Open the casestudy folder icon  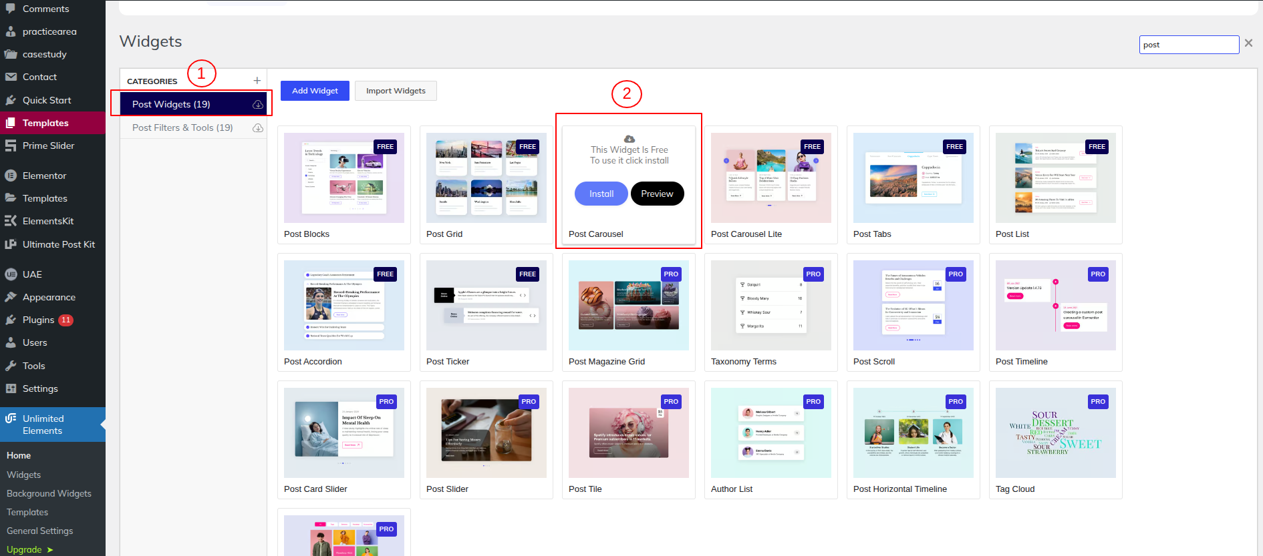tap(11, 54)
